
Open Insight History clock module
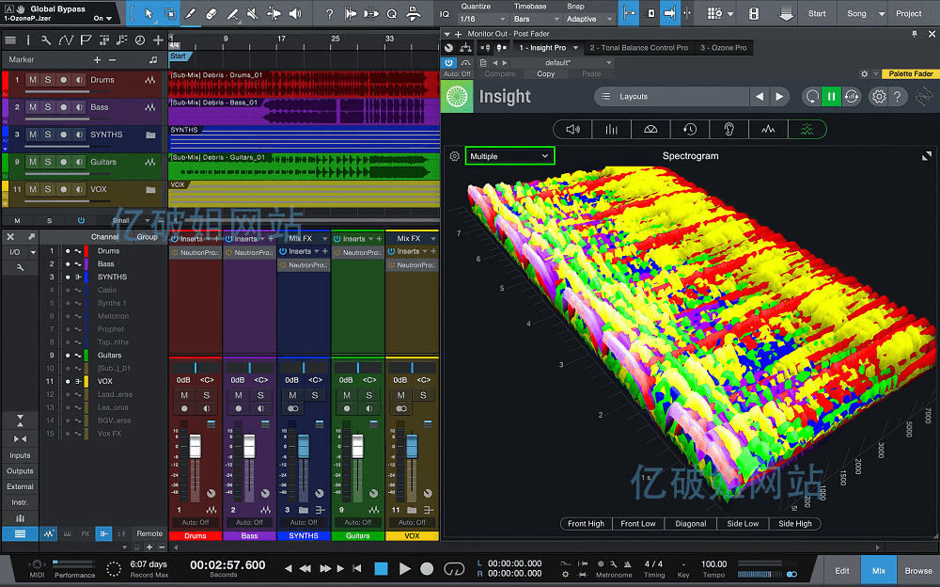click(x=689, y=129)
